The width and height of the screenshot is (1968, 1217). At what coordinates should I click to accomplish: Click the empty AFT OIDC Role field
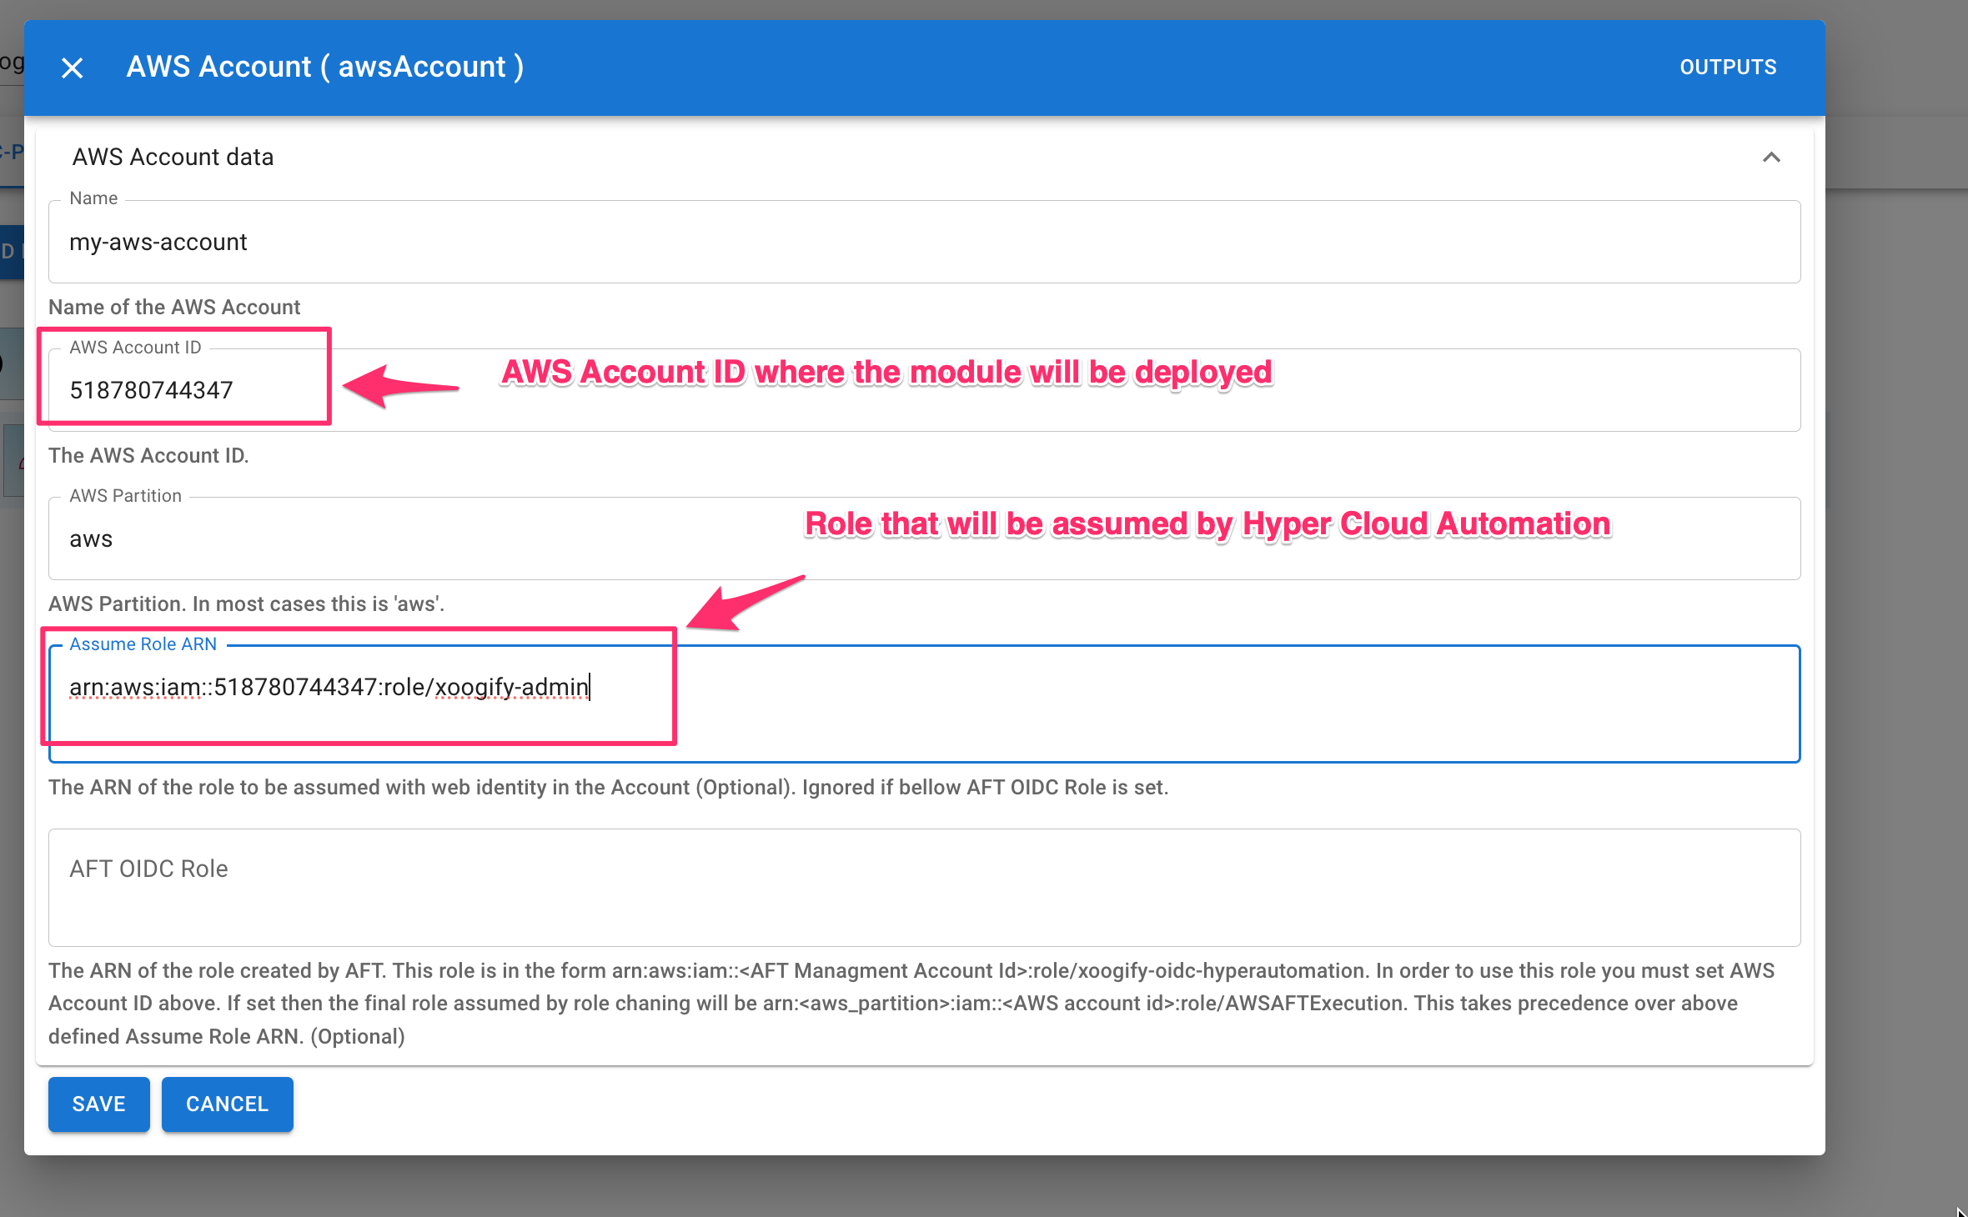click(x=917, y=887)
